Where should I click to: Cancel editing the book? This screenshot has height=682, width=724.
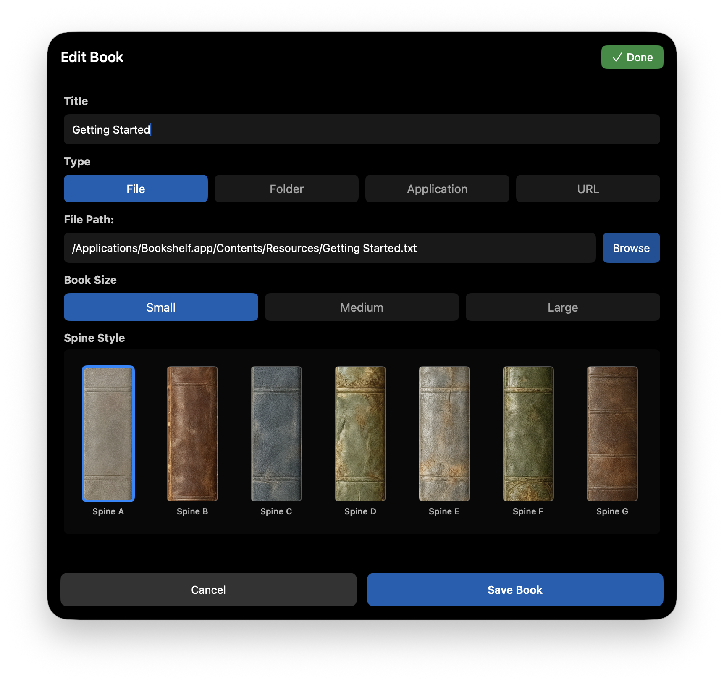(x=208, y=590)
